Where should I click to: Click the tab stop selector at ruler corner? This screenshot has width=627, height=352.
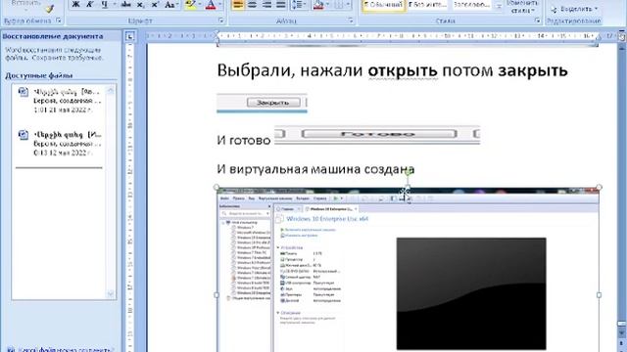pyautogui.click(x=129, y=37)
